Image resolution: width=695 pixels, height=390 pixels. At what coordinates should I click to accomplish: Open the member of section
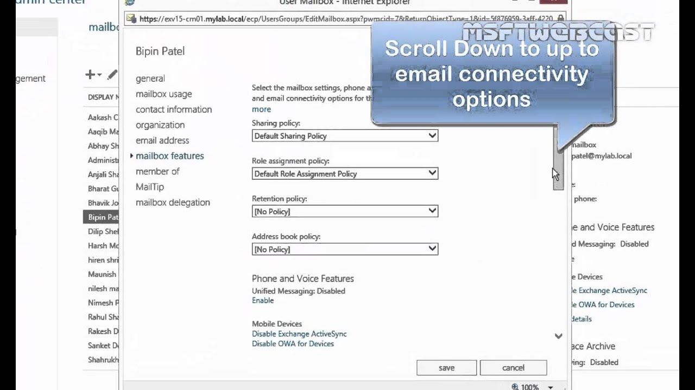tap(157, 171)
